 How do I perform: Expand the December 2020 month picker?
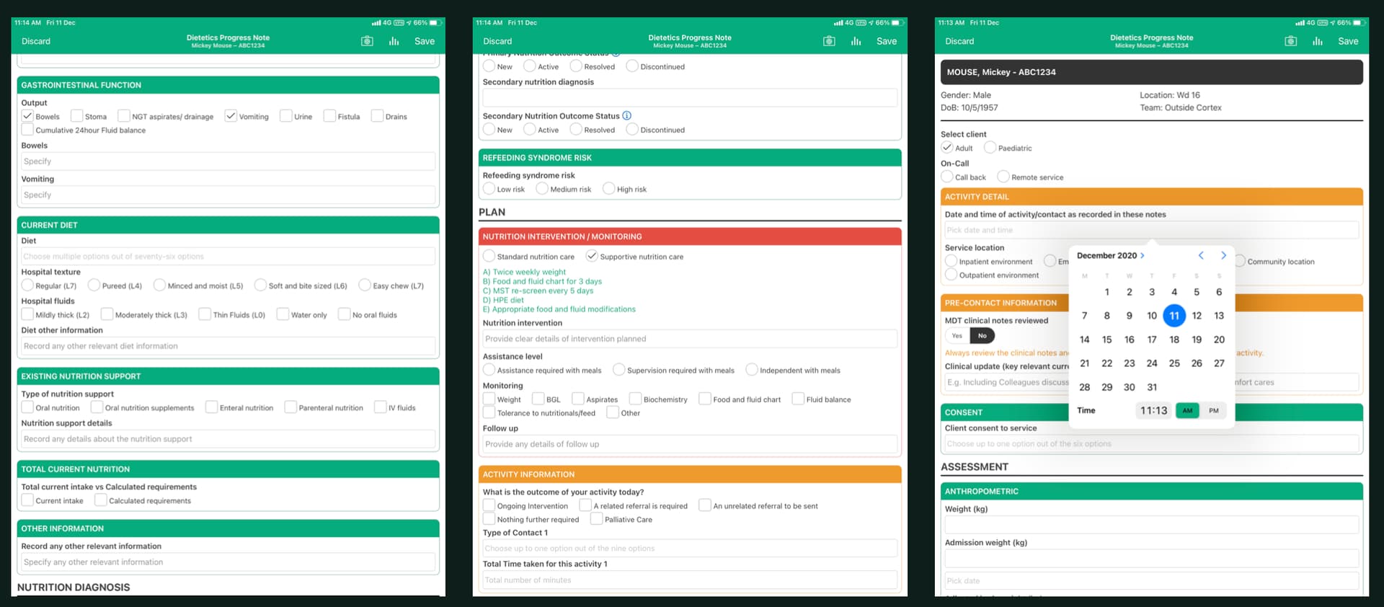[x=1110, y=255]
